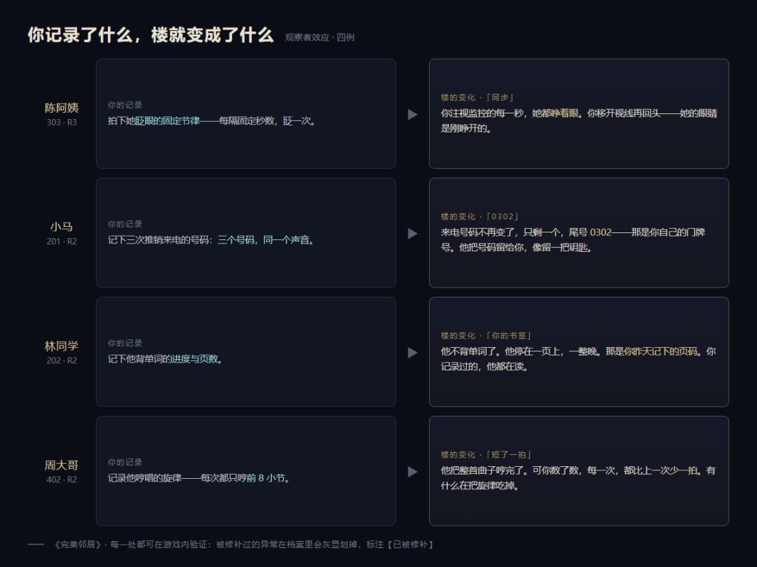Image resolution: width=757 pixels, height=567 pixels.
Task: Click the 观察者效应 · 四例 subtitle
Action: [x=320, y=37]
